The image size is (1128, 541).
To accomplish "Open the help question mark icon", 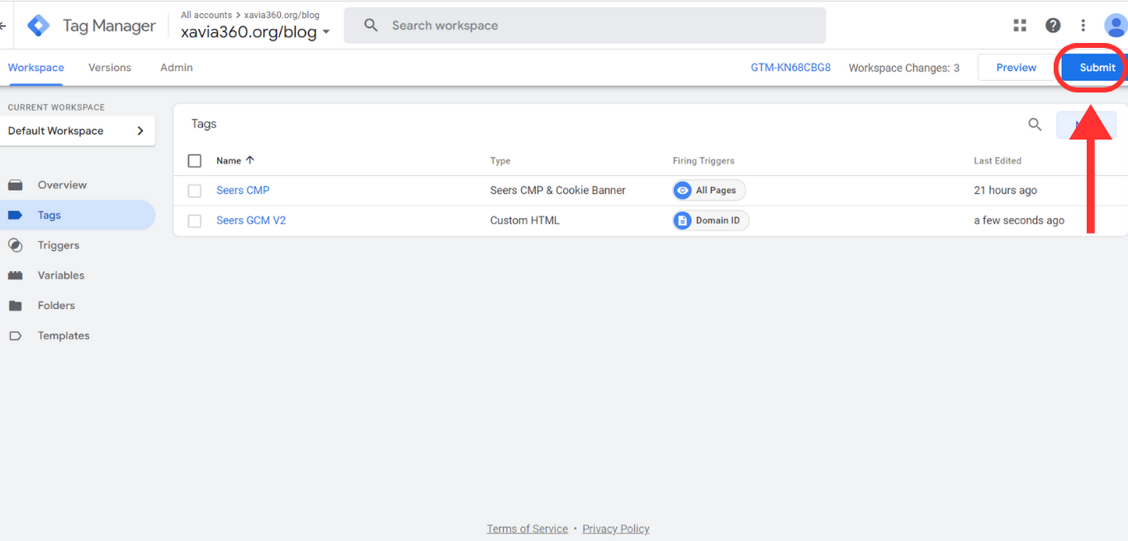I will coord(1053,26).
